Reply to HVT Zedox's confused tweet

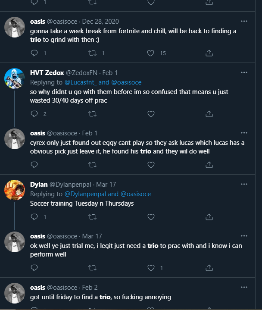coord(35,114)
